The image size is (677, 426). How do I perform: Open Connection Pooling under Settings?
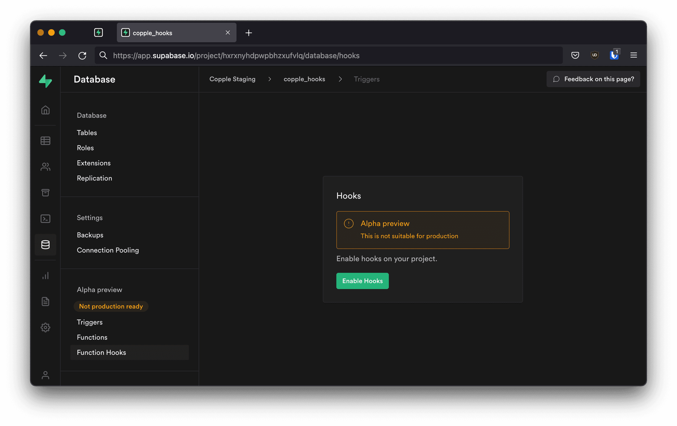pyautogui.click(x=108, y=250)
